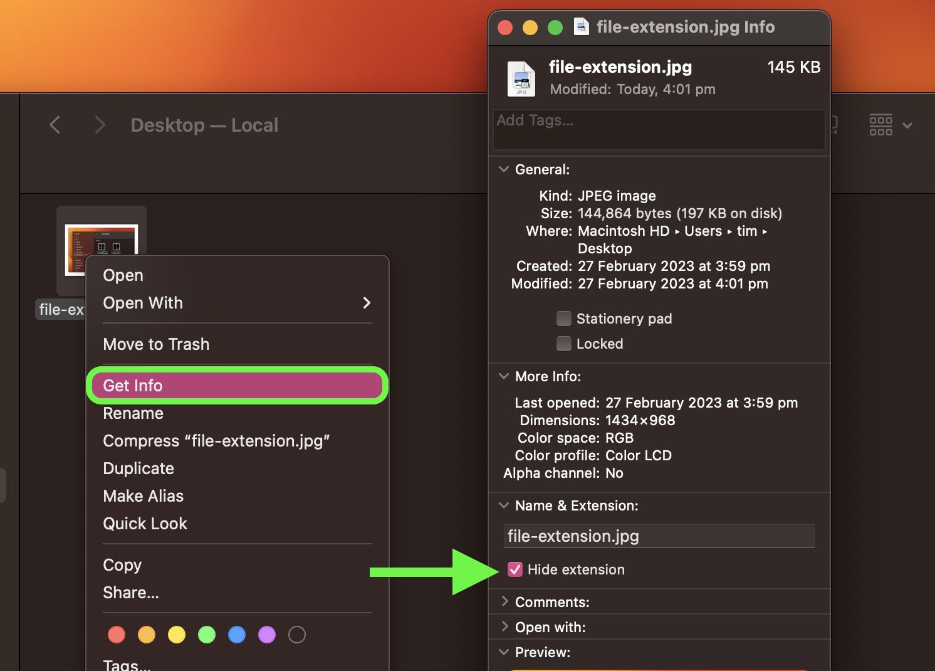Image resolution: width=935 pixels, height=671 pixels.
Task: Open the view options chevron next to grouping icon
Action: (x=907, y=126)
